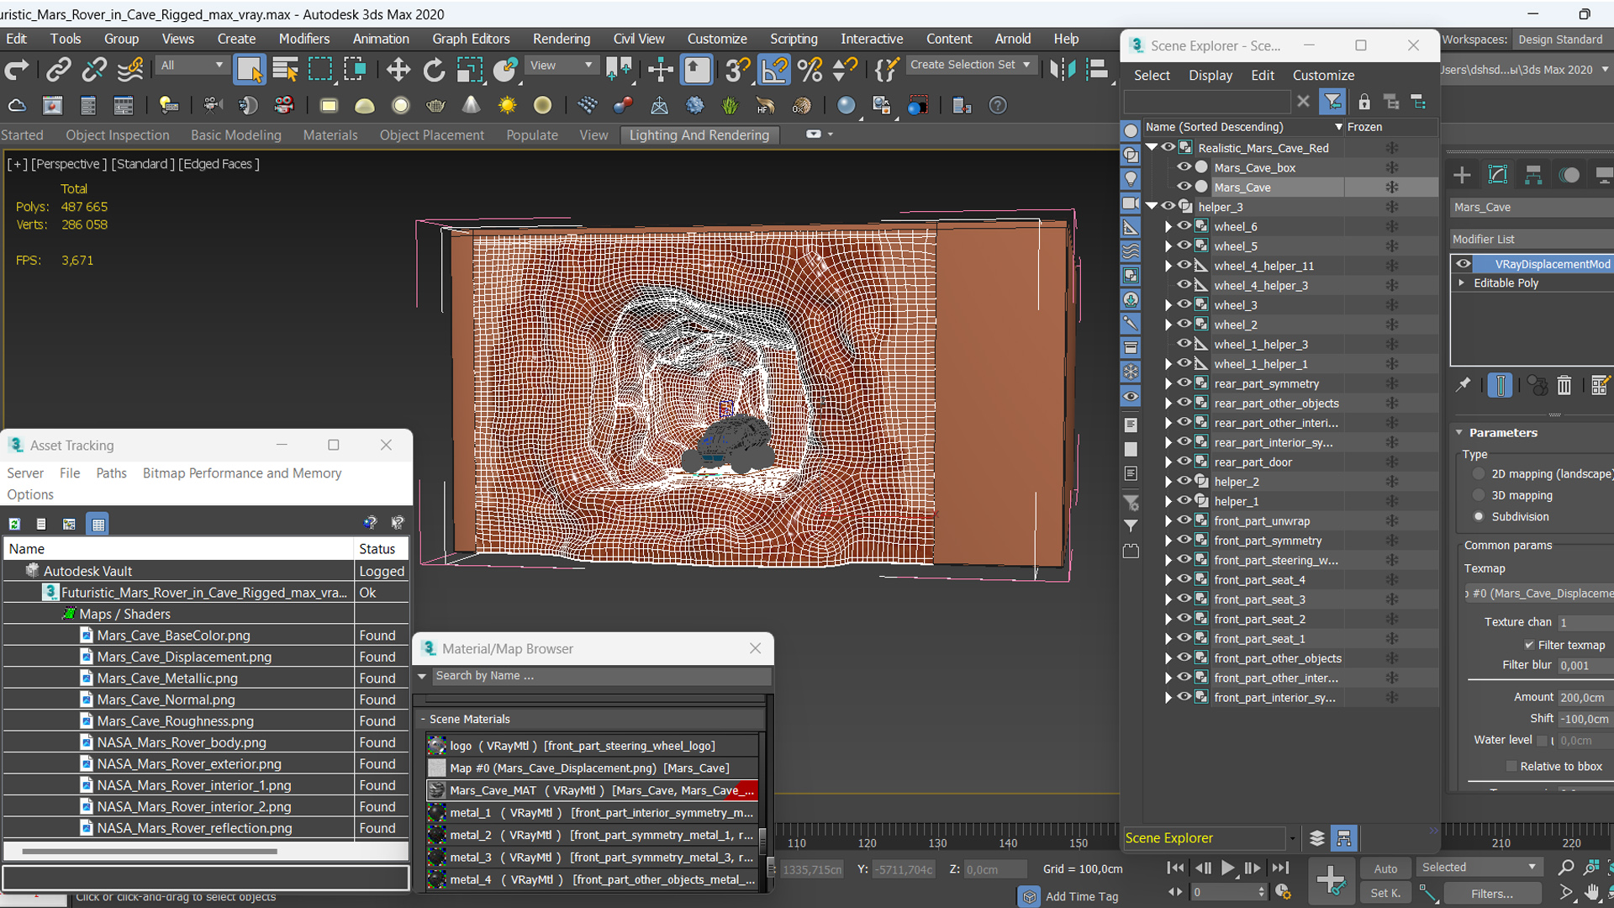Click the Auto key button

(1385, 868)
